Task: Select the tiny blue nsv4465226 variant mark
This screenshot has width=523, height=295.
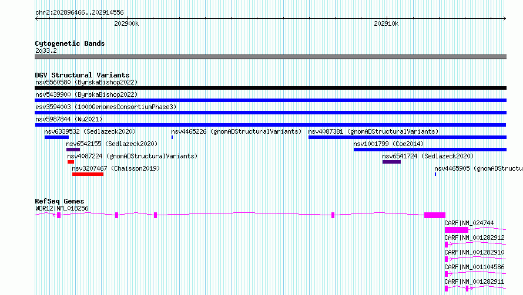Action: [x=172, y=137]
